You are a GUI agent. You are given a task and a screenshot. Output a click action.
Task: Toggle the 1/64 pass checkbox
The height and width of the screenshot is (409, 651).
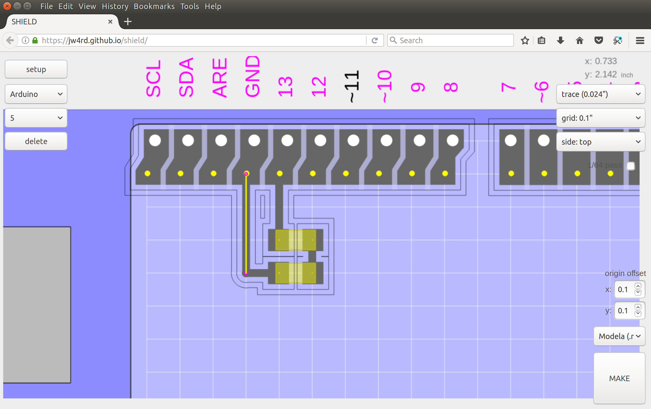[631, 166]
